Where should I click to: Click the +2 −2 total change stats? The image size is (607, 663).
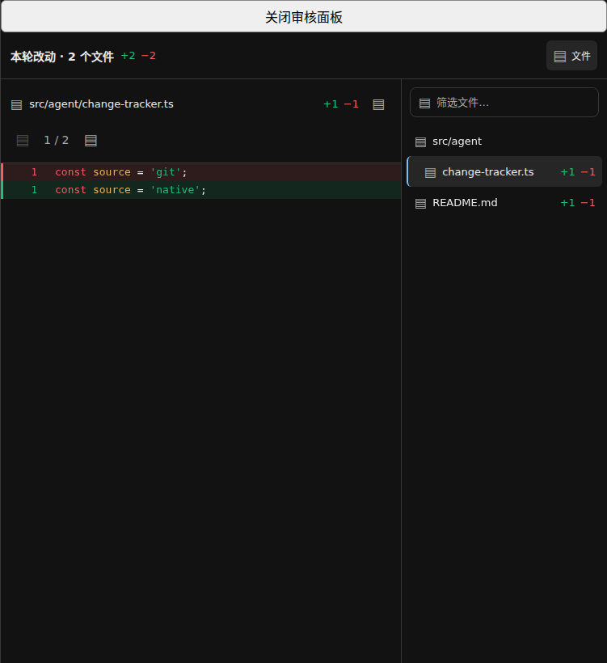point(138,56)
